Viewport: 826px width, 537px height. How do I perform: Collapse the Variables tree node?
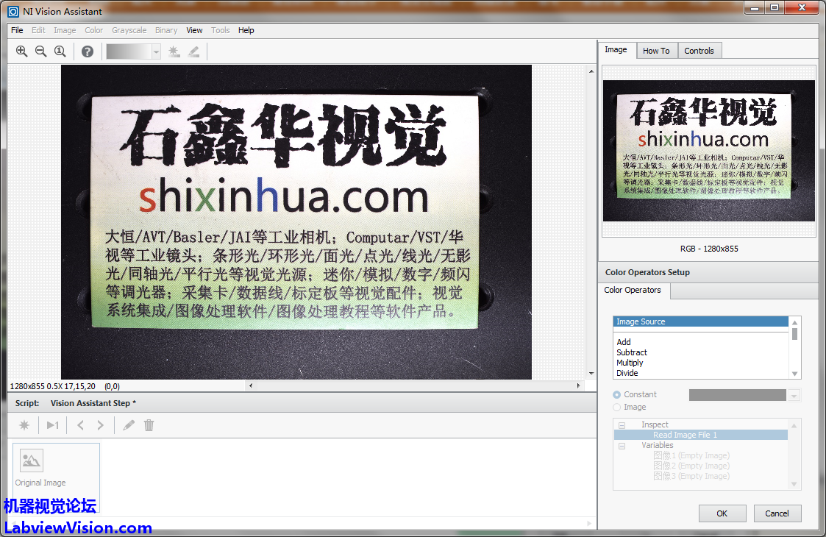[x=622, y=446]
